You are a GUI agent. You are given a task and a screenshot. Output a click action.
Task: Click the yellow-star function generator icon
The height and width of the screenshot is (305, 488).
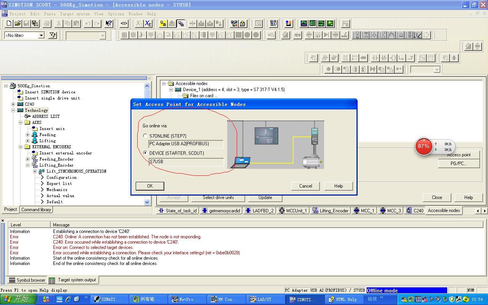(x=330, y=24)
